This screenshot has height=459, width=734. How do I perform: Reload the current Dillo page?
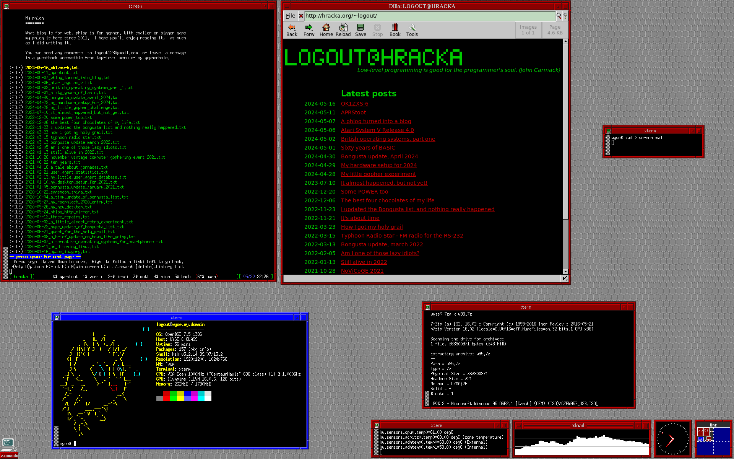(x=343, y=28)
